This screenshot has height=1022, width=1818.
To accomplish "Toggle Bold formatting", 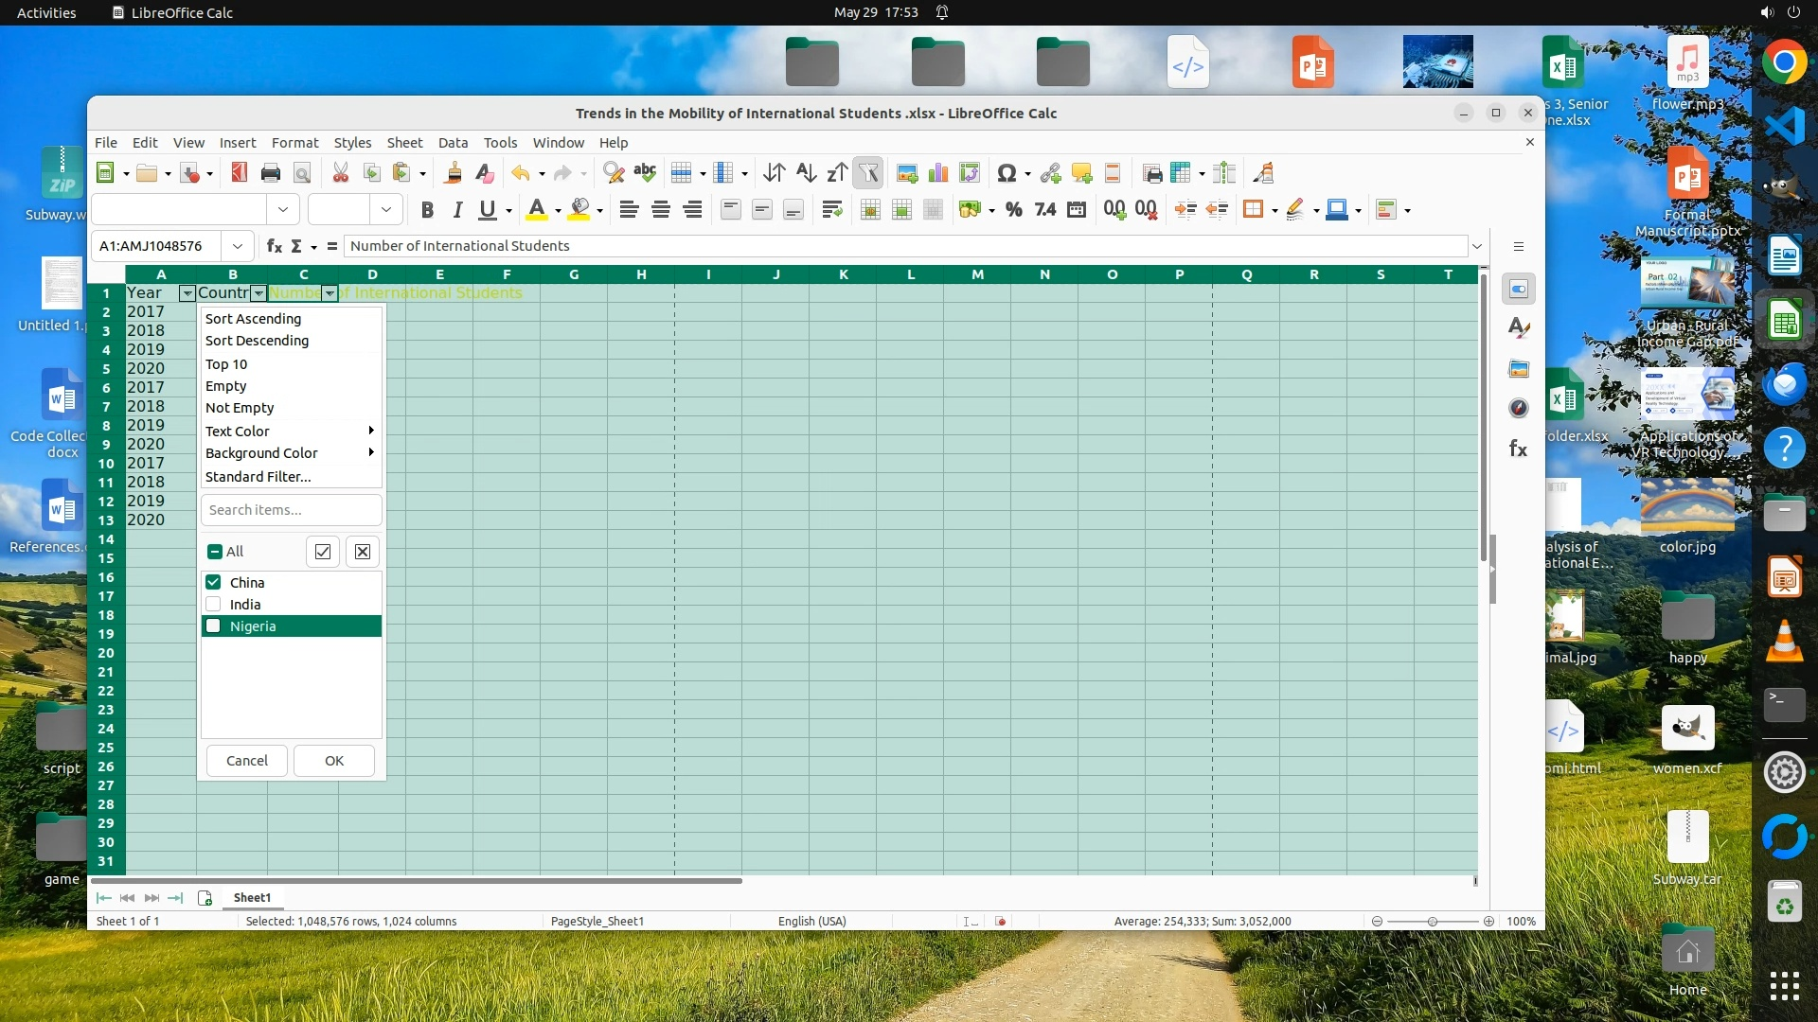I will tap(427, 210).
